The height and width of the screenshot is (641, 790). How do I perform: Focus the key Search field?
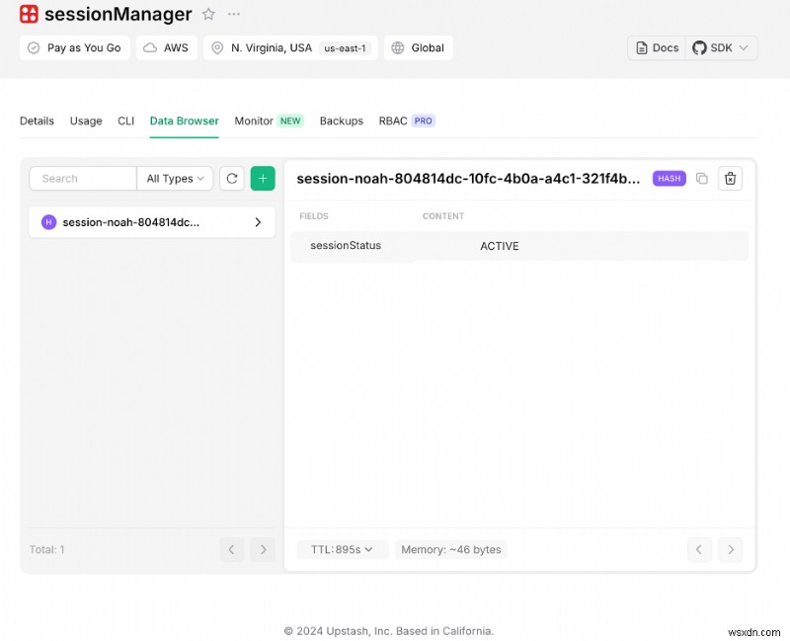[83, 179]
